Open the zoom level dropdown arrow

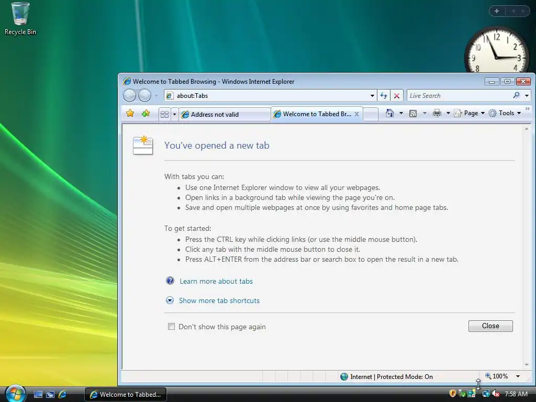point(518,376)
